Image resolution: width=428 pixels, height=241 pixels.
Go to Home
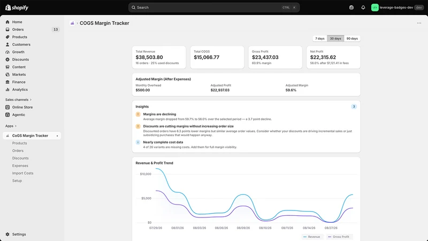click(x=17, y=22)
